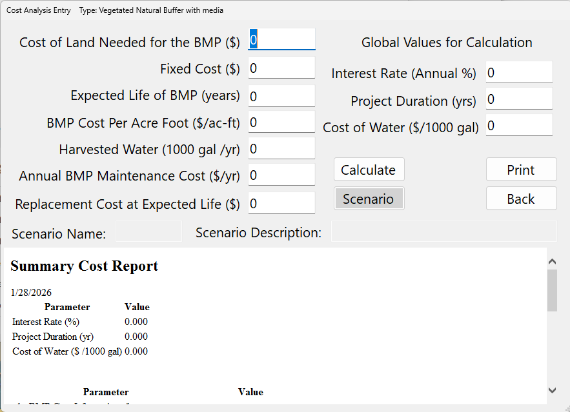The height and width of the screenshot is (412, 570).
Task: Go back with the Back button
Action: [521, 199]
